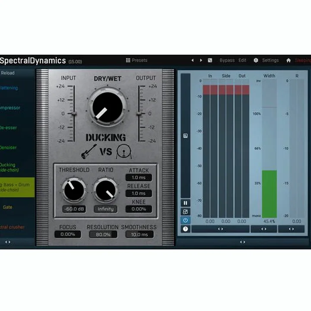The width and height of the screenshot is (311, 311).
Task: Click the Width meter green bar
Action: (270, 194)
